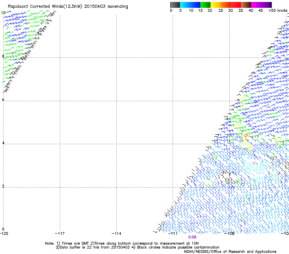The image size is (289, 254).
Task: Click the latitude '2' axis label
Action: coord(3,186)
